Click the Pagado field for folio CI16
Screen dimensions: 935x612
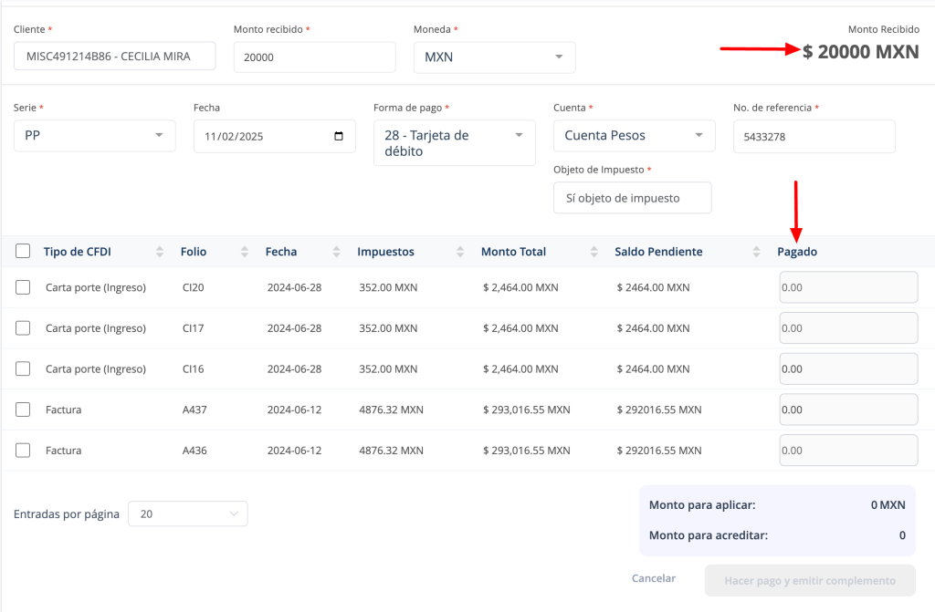(x=848, y=368)
